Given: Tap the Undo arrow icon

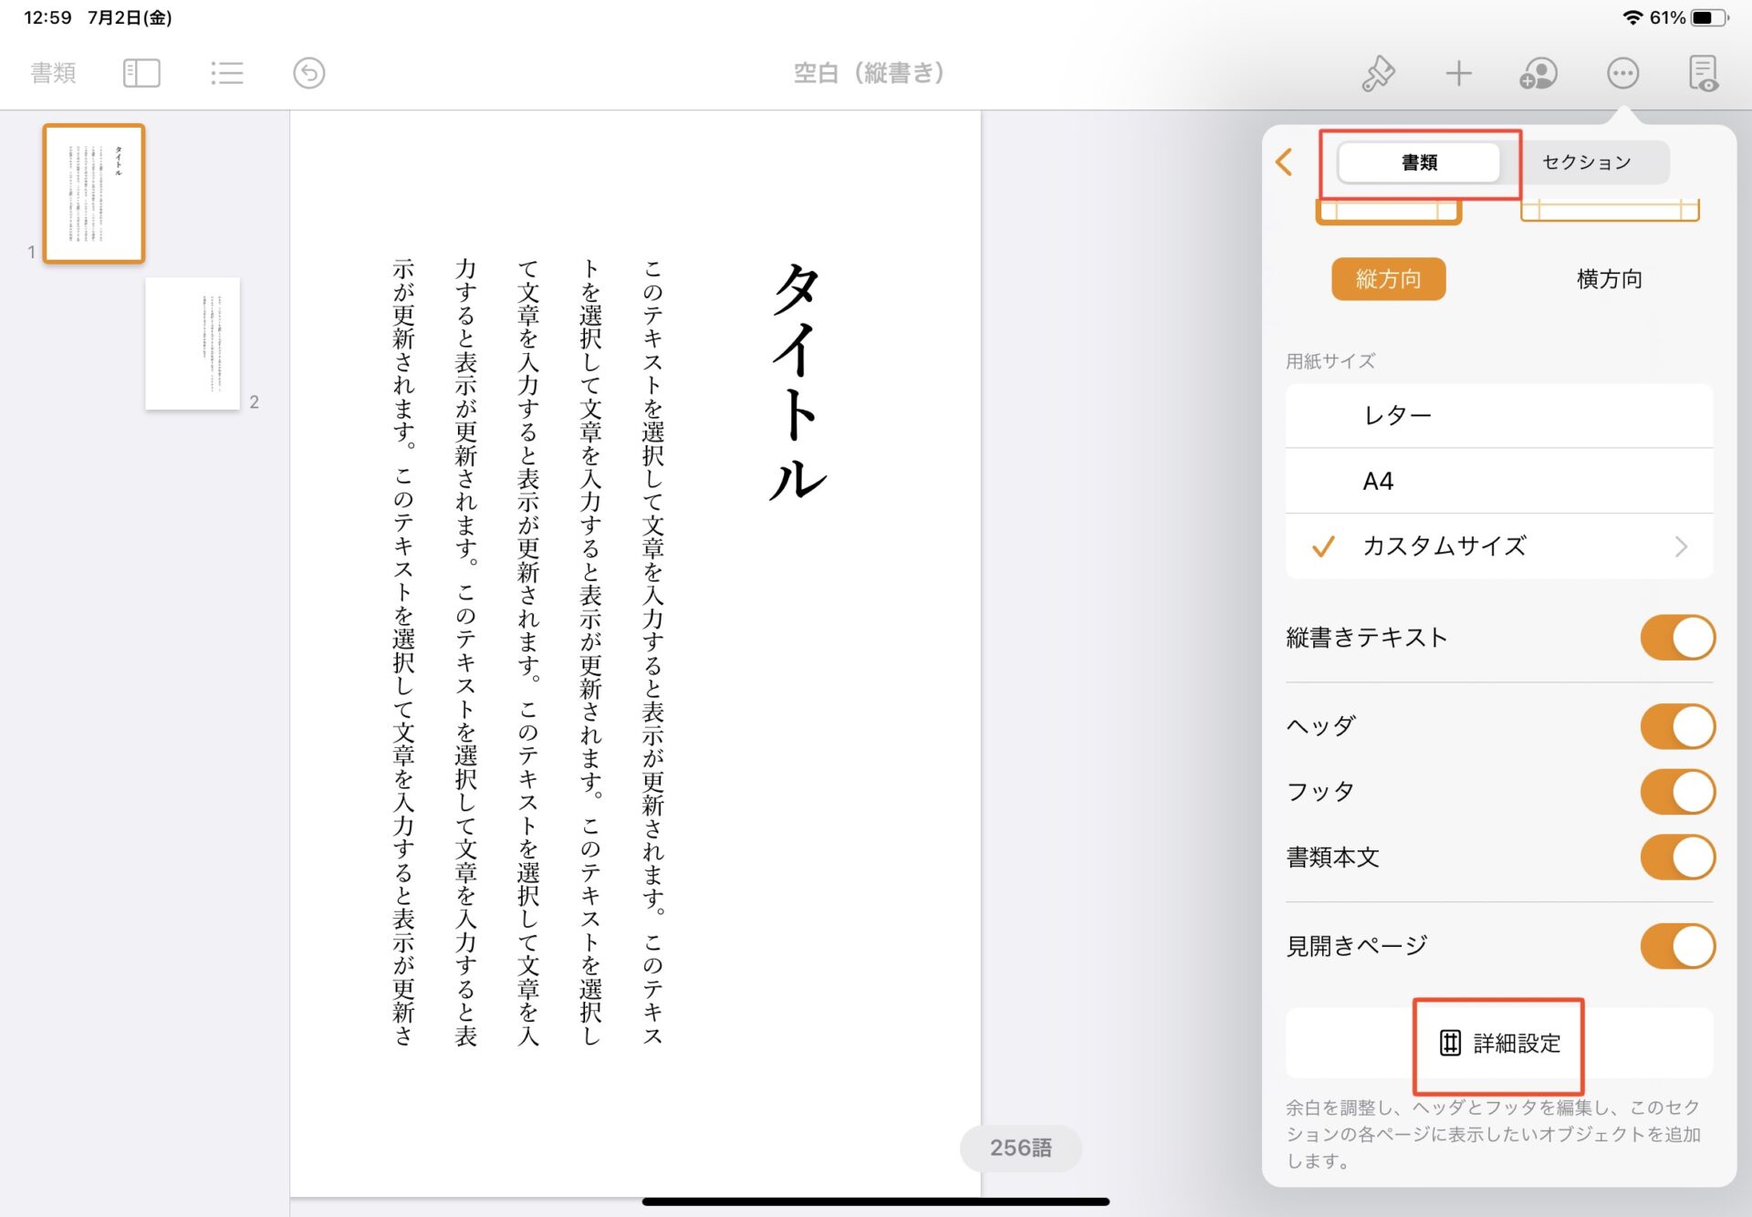Looking at the screenshot, I should click(308, 73).
